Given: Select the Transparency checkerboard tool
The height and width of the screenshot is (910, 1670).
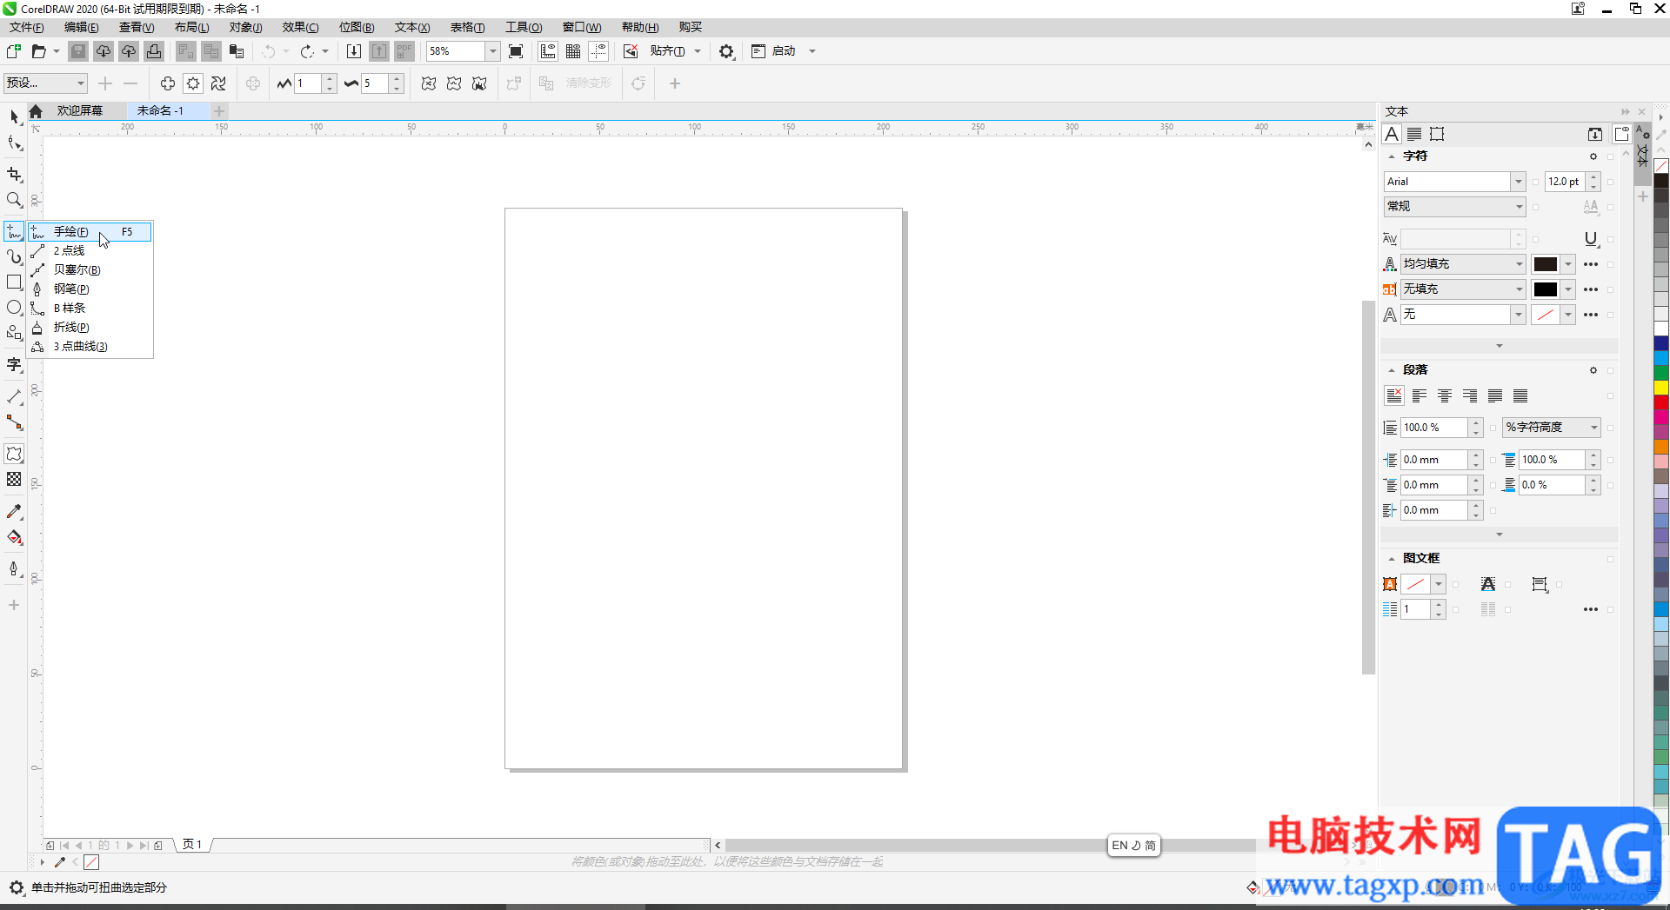Looking at the screenshot, I should [14, 480].
